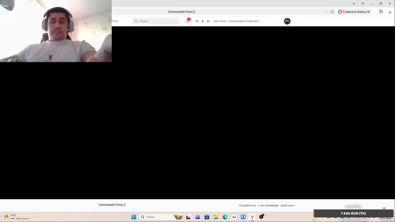Viewport: 395px width, 222px height.
Task: Skip to the previous music track
Action: pos(197,21)
